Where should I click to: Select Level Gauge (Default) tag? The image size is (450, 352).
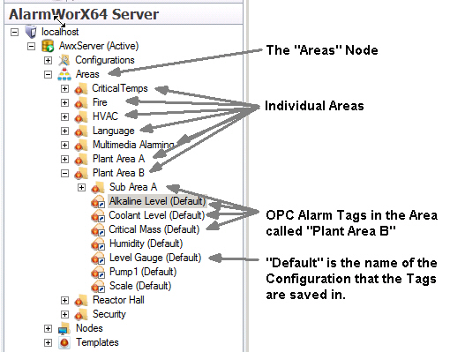point(155,258)
